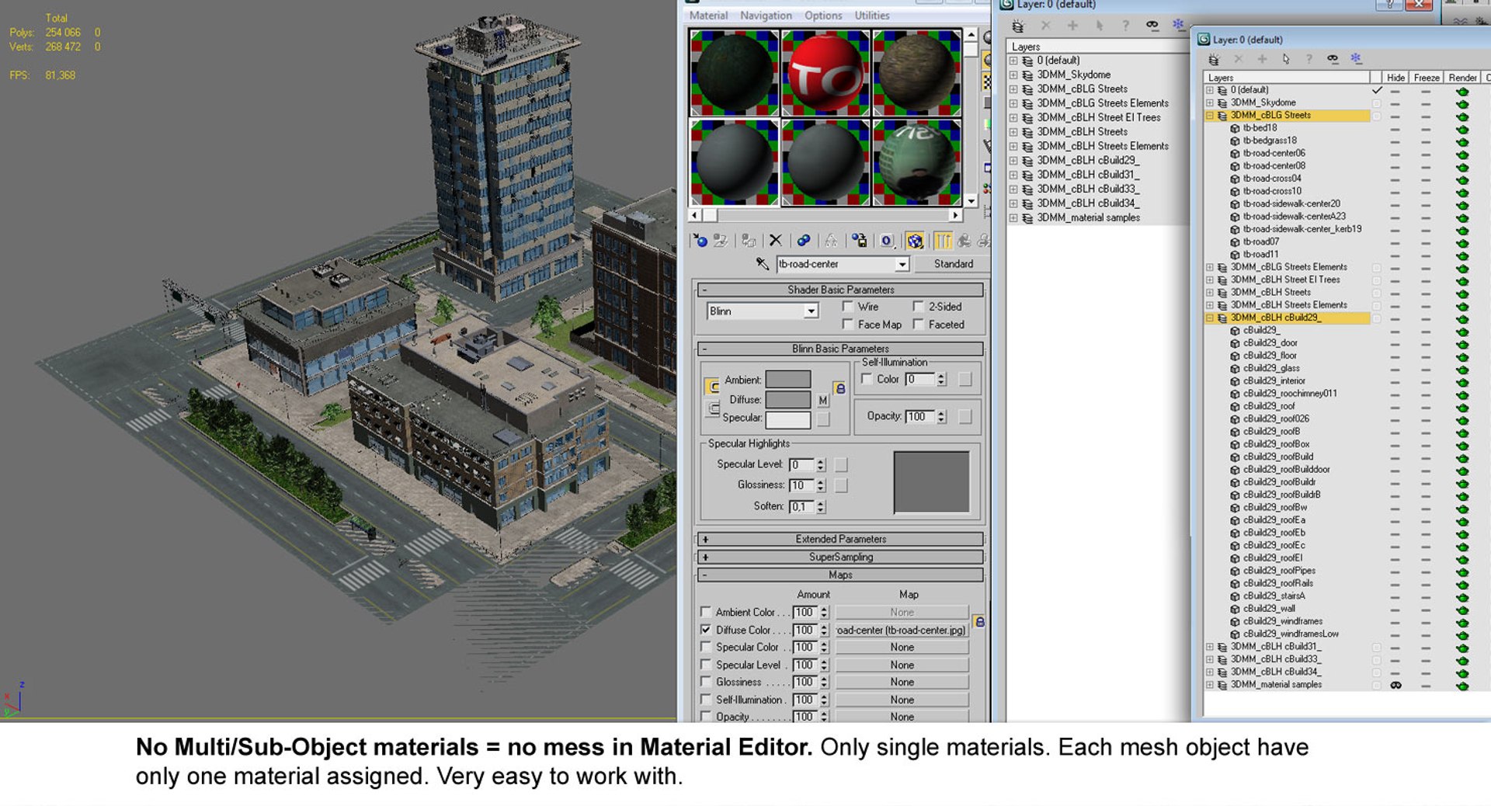Viewport: 1491px width, 806px height.
Task: Uncheck the Diffuse Color map checkbox
Action: click(x=706, y=630)
